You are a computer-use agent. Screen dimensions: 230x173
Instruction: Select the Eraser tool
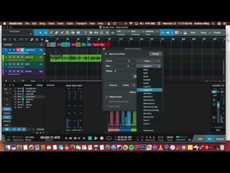pos(57,33)
